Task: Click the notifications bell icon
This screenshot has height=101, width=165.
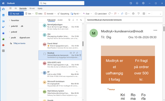Action: coord(137,3)
